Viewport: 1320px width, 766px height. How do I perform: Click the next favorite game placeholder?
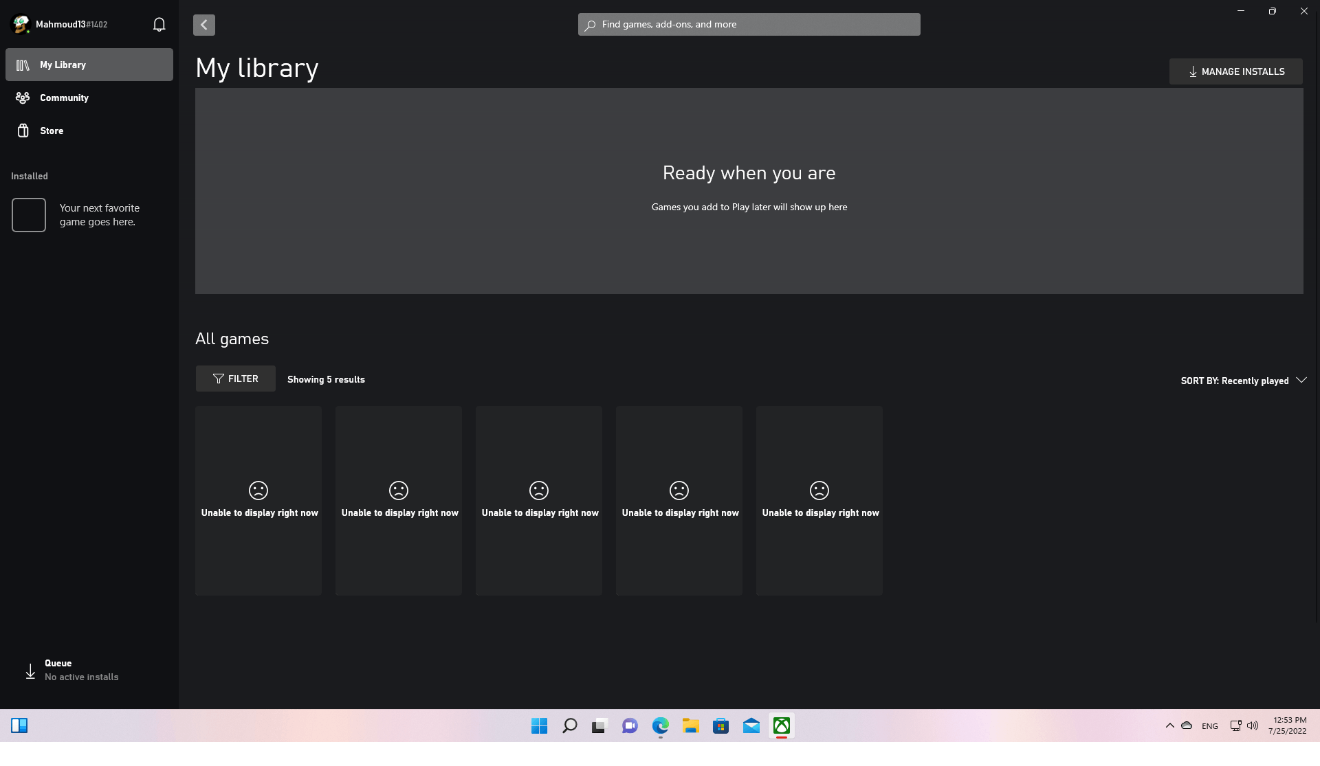(28, 214)
